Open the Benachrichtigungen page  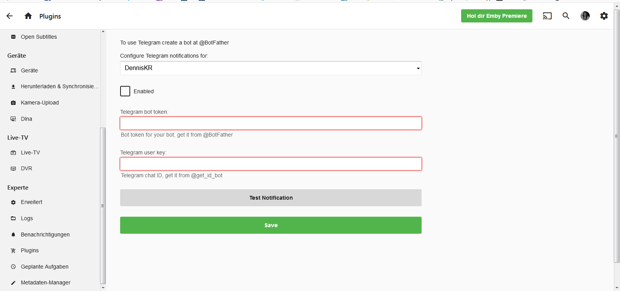click(45, 235)
